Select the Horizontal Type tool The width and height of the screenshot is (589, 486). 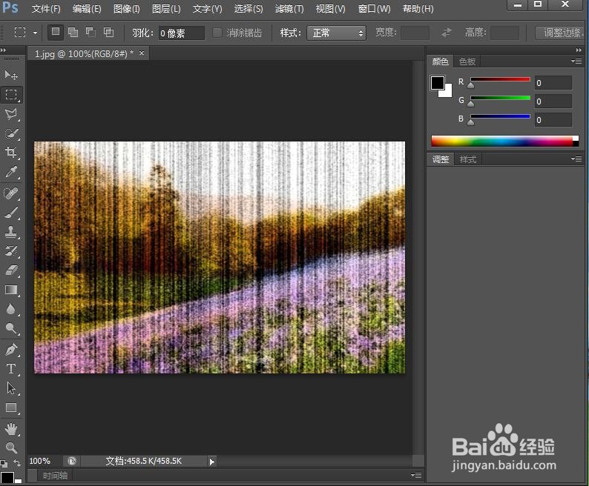[x=11, y=369]
